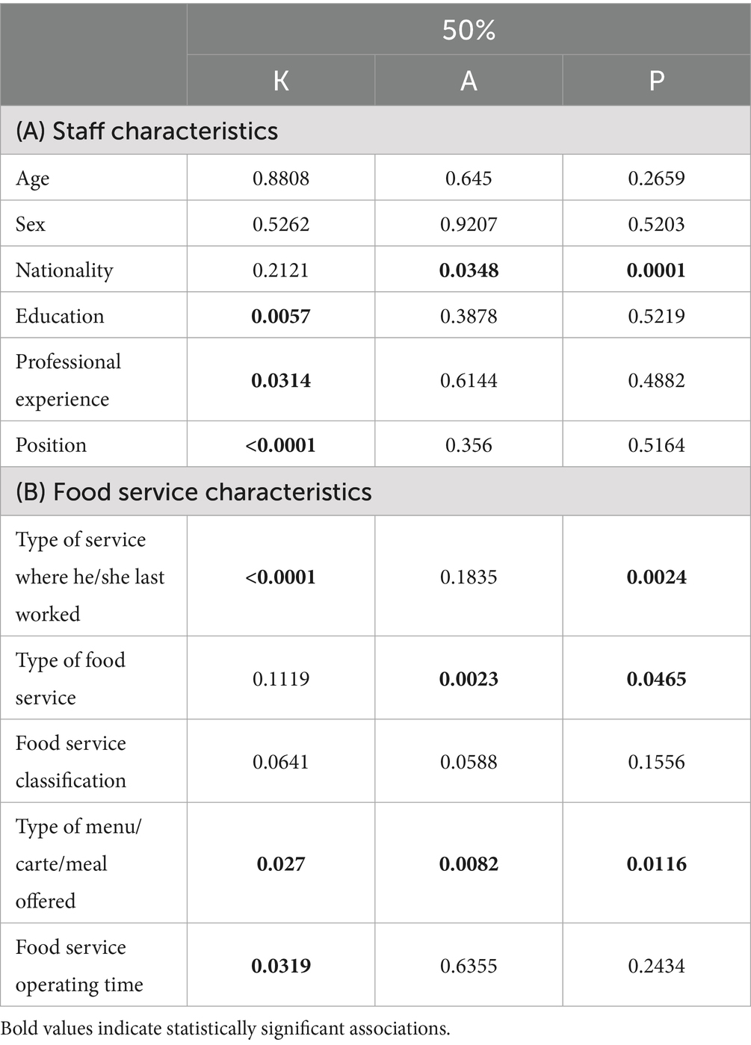Click value 0.0082 for menu type

click(469, 864)
